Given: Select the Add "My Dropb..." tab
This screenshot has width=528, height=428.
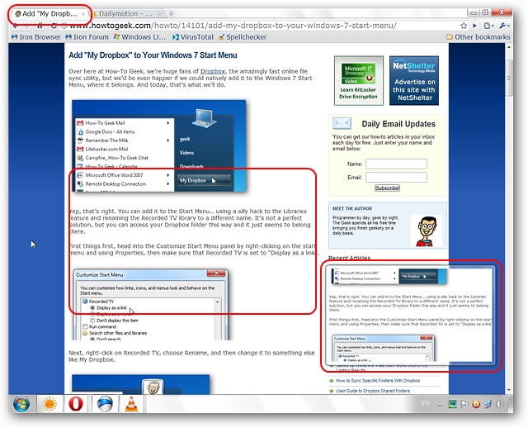Looking at the screenshot, I should pos(49,14).
